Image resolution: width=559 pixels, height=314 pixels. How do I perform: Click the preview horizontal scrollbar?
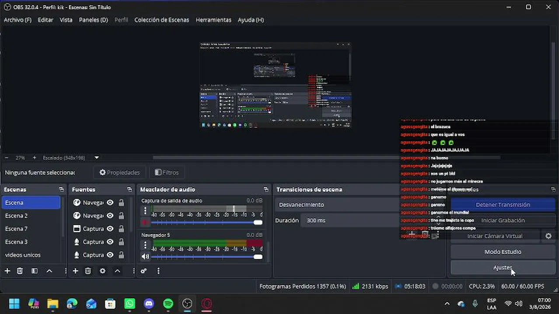[x=326, y=157]
